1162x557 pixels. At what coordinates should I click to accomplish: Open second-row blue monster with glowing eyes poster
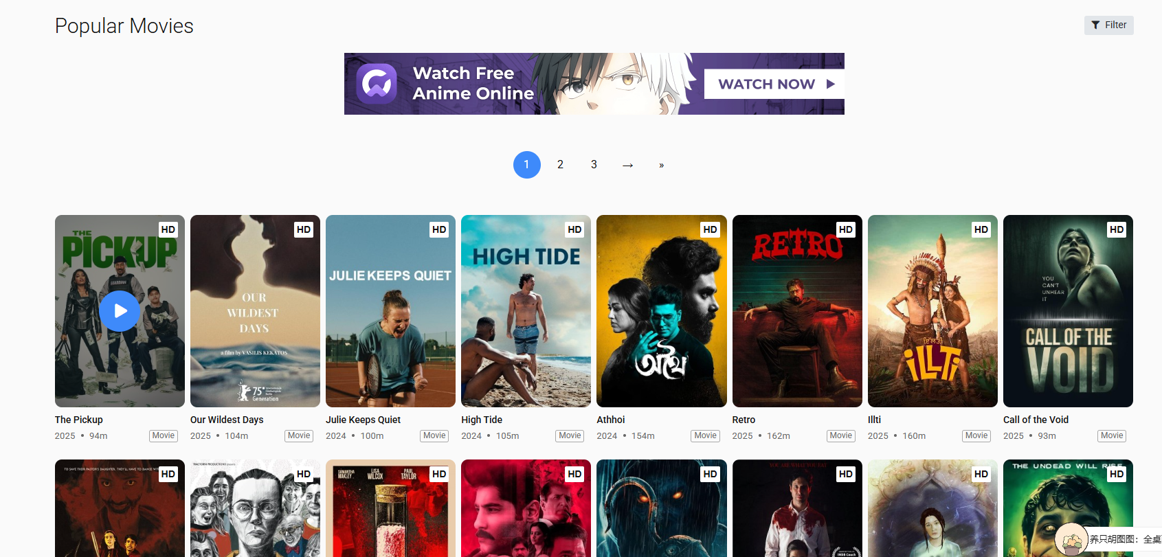point(662,508)
